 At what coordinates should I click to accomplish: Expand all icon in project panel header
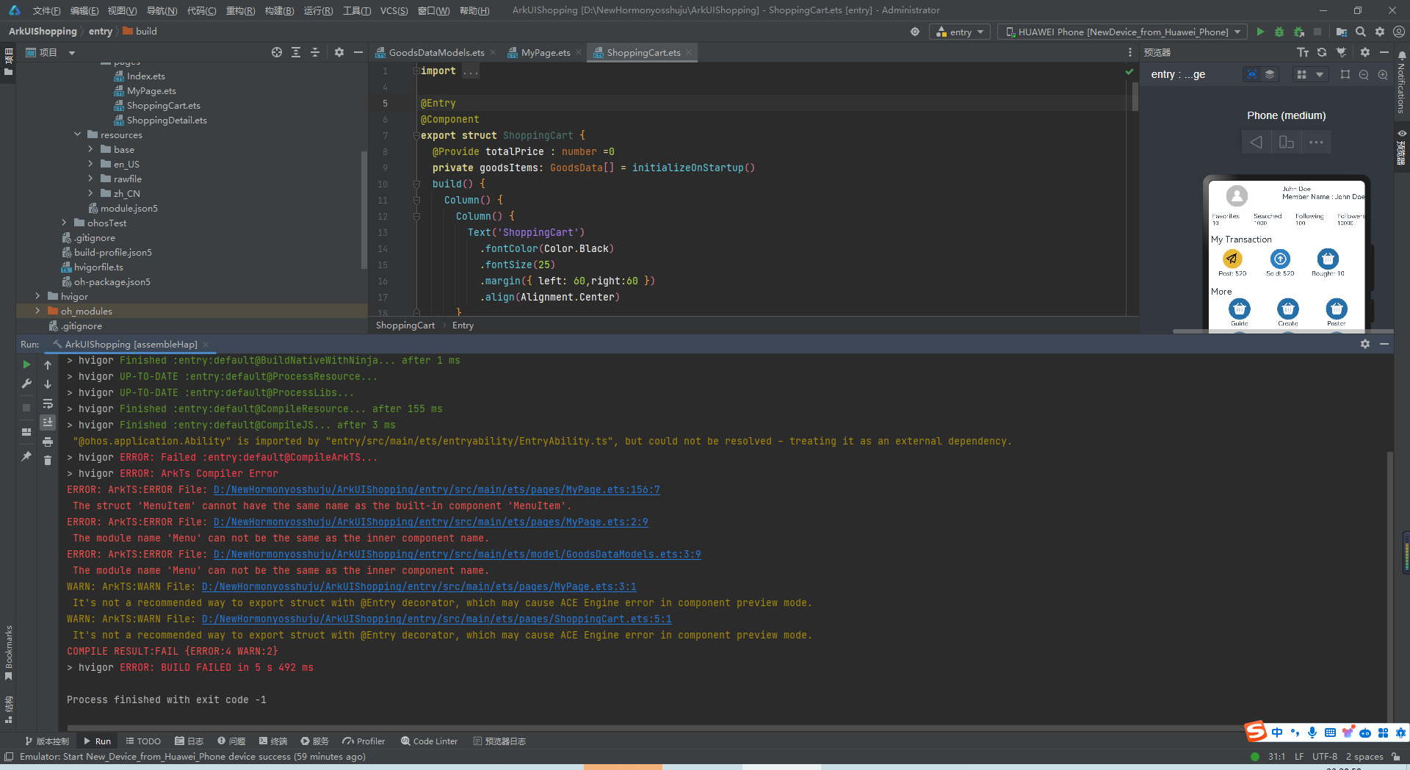coord(296,52)
